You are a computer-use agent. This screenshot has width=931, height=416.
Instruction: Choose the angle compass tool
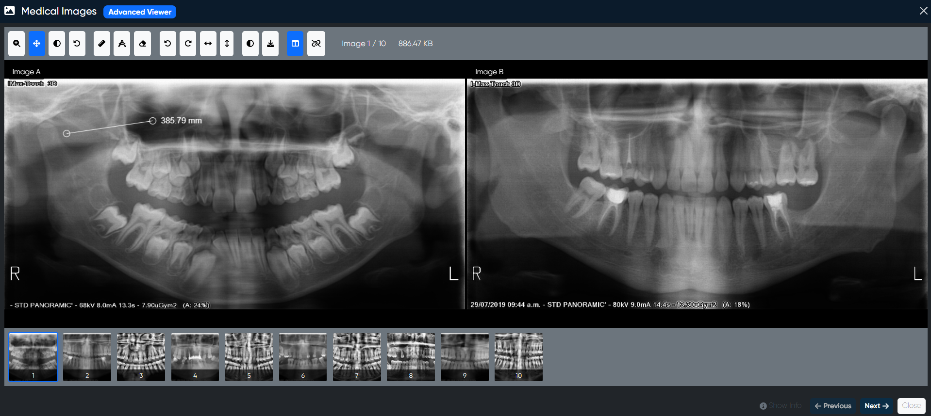coord(122,44)
